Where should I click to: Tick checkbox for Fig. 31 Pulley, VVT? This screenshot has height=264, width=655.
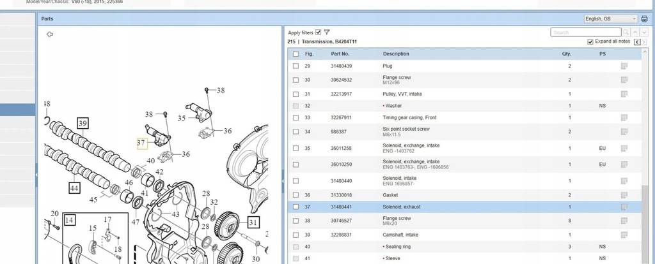(296, 94)
